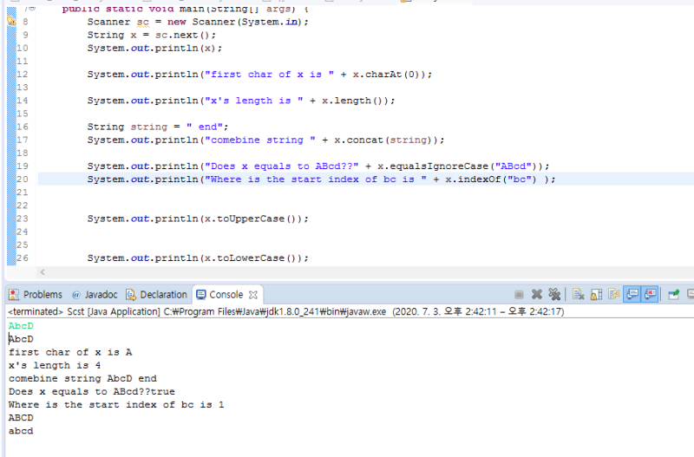Place the cursor in the x.indexOf("bc") line
Screen dimensions: 694x457
coord(321,180)
